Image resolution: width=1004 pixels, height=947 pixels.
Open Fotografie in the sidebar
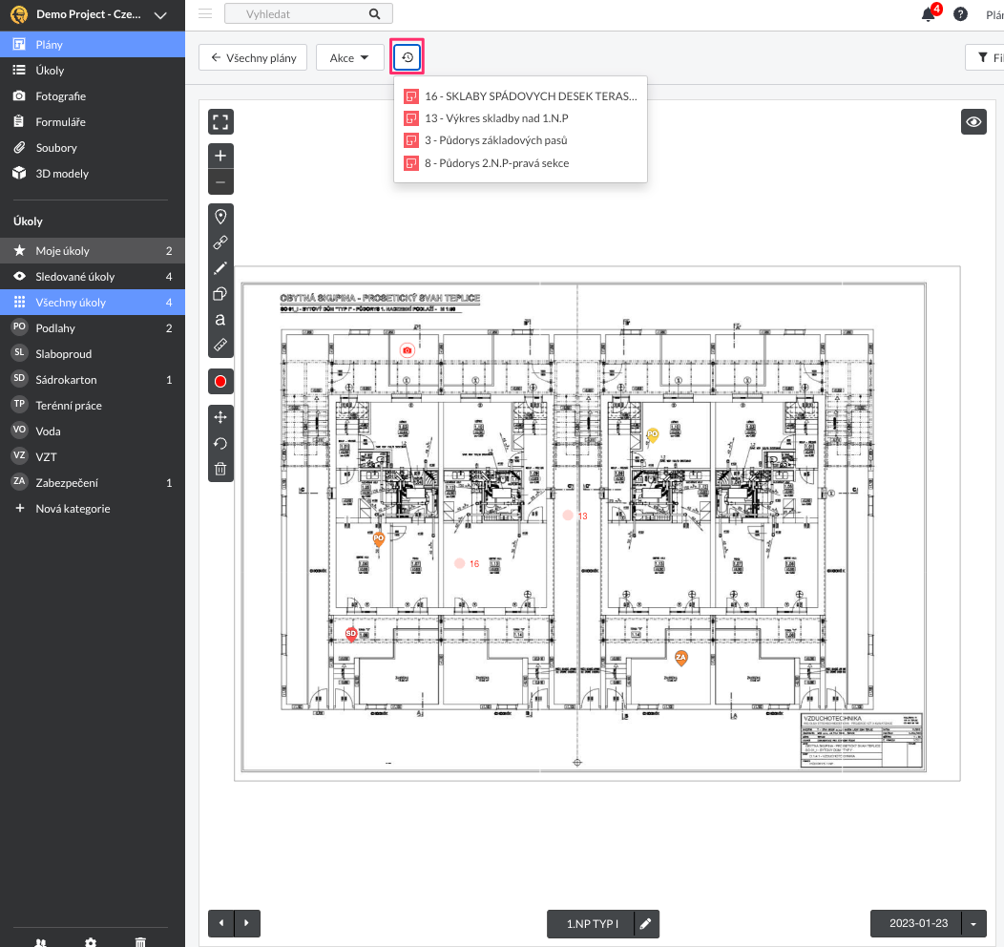pos(61,96)
